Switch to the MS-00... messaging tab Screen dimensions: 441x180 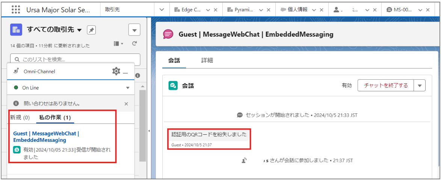[399, 9]
